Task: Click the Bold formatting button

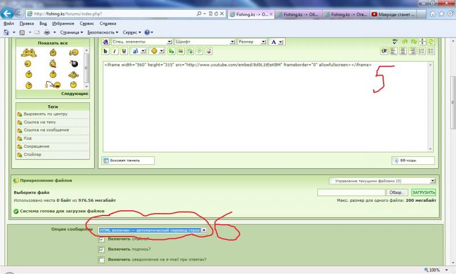Action: [105, 51]
